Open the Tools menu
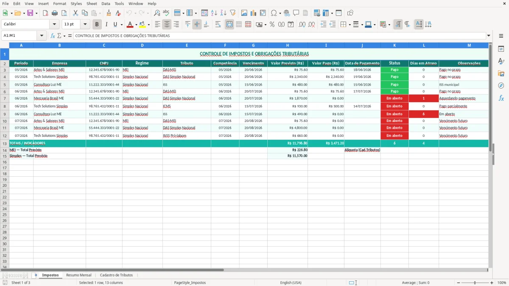The image size is (509, 286). [119, 3]
